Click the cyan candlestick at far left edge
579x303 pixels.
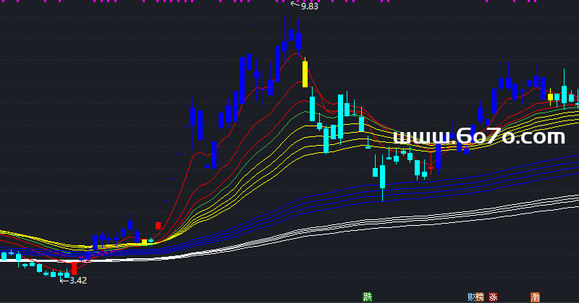coord(4,256)
